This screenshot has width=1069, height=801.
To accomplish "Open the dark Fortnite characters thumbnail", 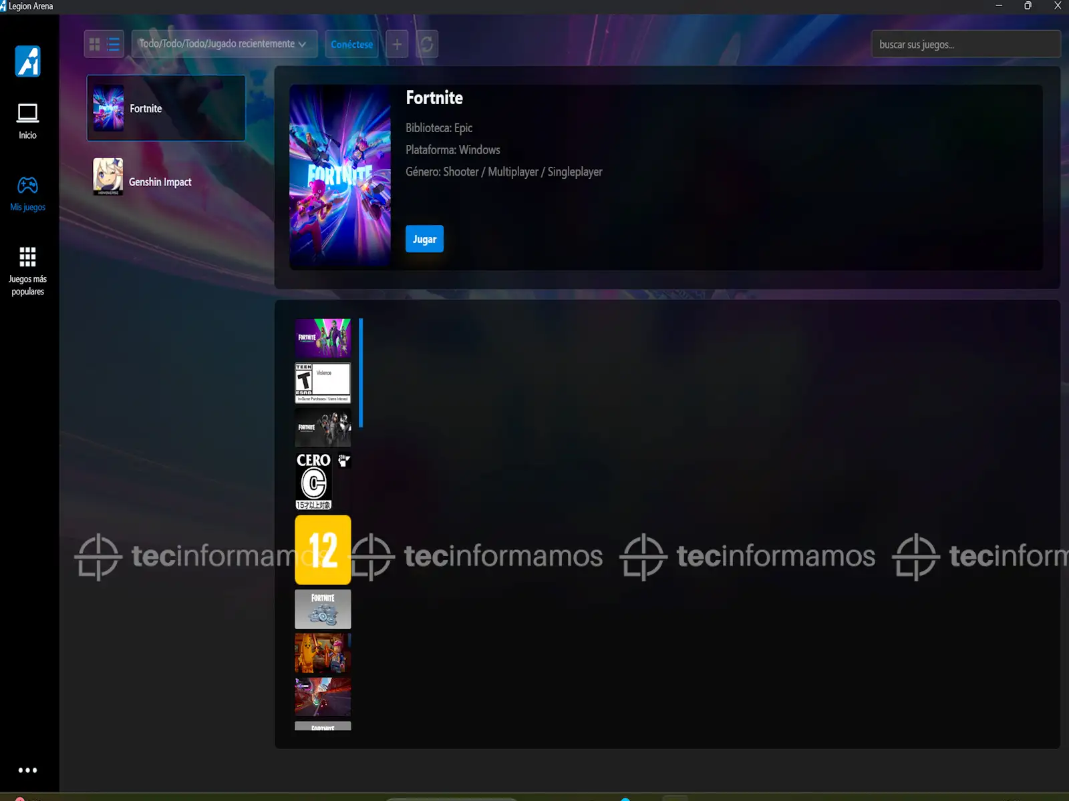I will pos(323,428).
